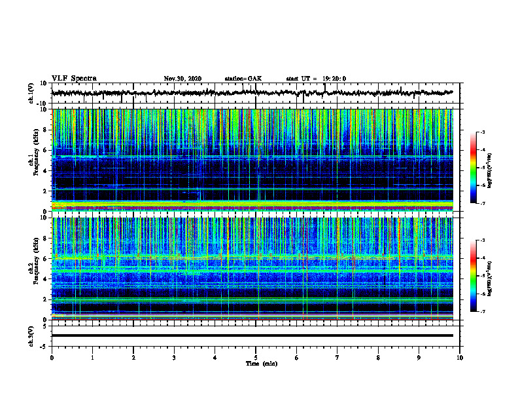Click the "4" kHz tick on the ch.1 frequency axis
This screenshot has width=518, height=401.
coord(45,171)
